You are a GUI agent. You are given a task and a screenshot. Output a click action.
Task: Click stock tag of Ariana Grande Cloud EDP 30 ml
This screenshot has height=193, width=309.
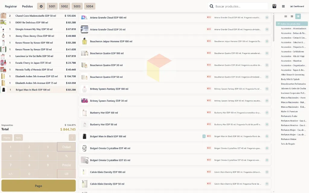click(209, 29)
